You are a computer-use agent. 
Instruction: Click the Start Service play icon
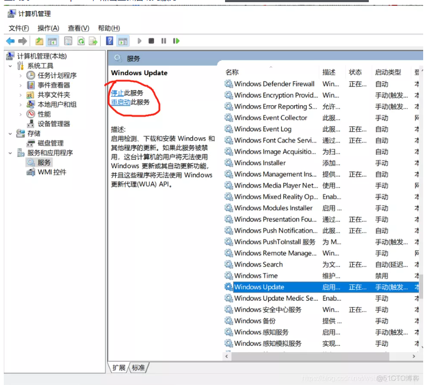pyautogui.click(x=139, y=41)
